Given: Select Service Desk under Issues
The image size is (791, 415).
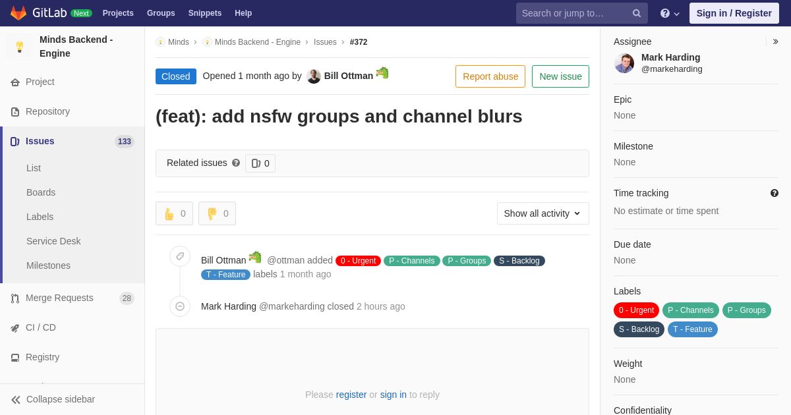Looking at the screenshot, I should 53,241.
